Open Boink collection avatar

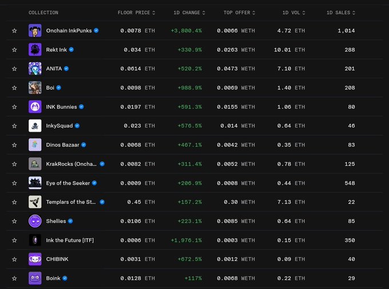tap(35, 278)
